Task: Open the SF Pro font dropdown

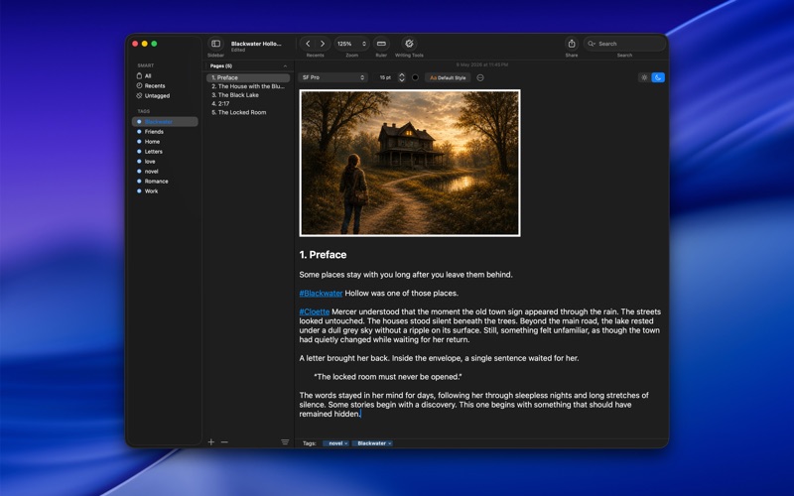Action: [x=333, y=77]
